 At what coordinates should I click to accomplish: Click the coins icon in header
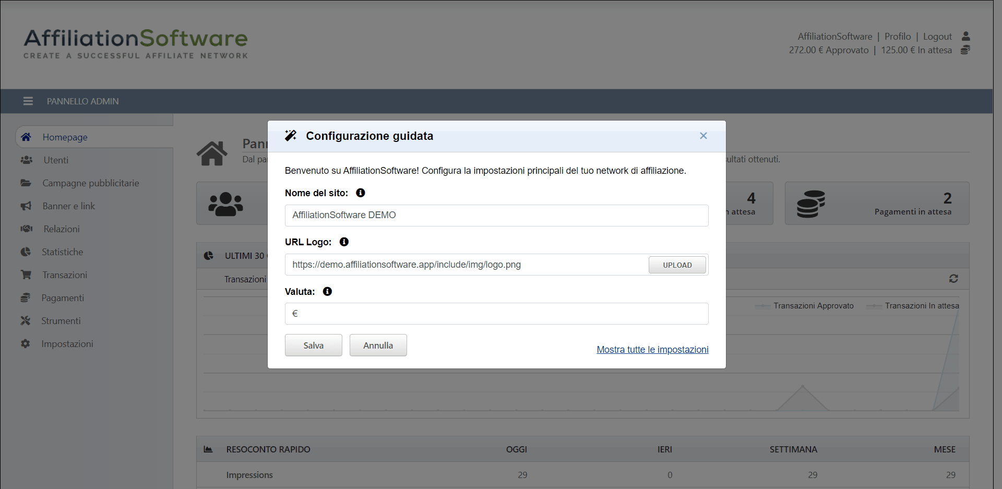pos(965,50)
